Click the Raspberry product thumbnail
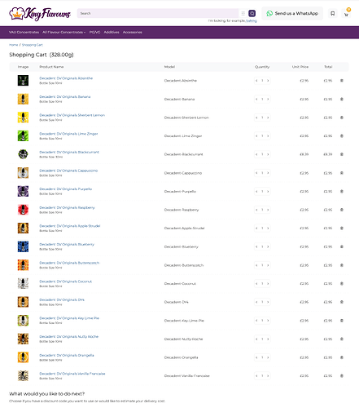The height and width of the screenshot is (408, 359). tap(23, 210)
